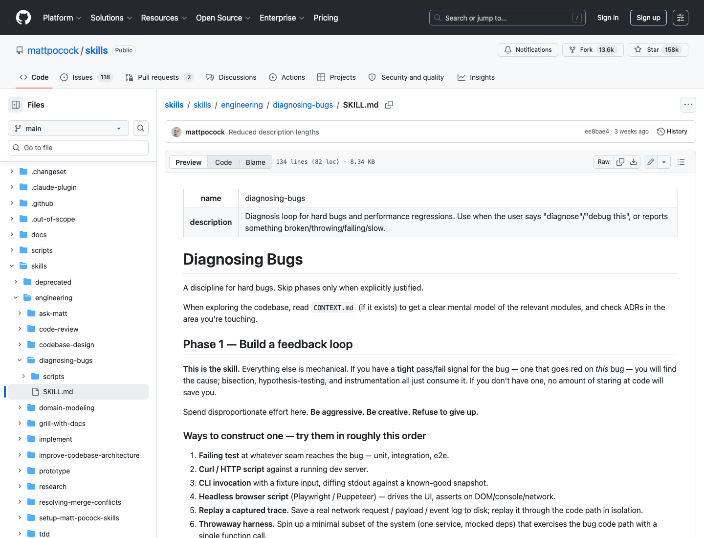Open the Issues tab
The width and height of the screenshot is (704, 538).
[x=87, y=77]
